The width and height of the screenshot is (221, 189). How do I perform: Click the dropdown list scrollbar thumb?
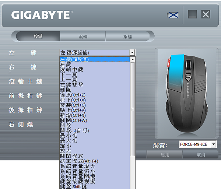tap(133, 109)
